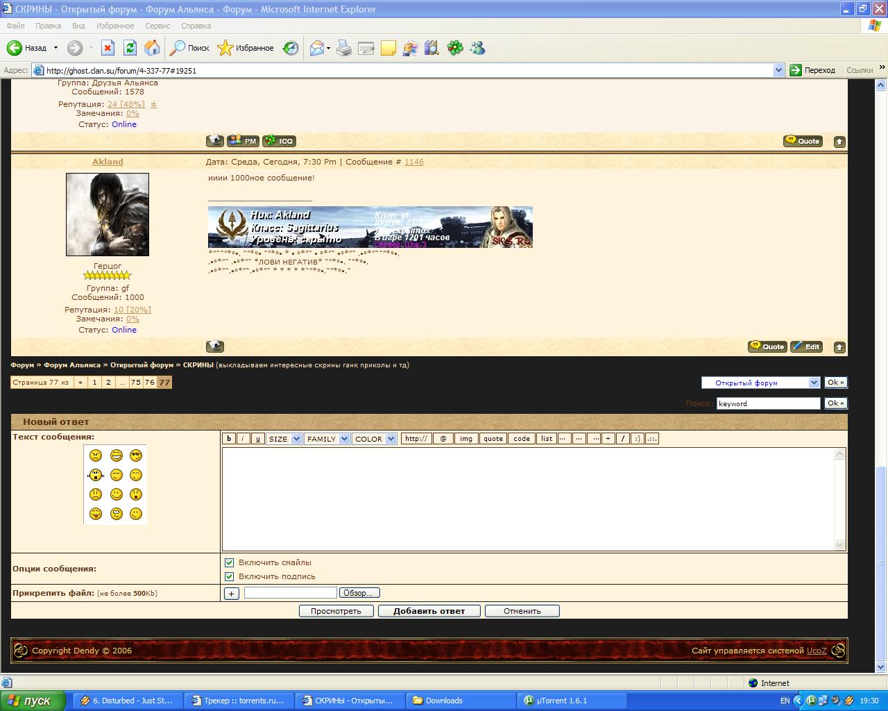Toggle the 'Включить смайлы' checkbox
888x711 pixels.
(230, 562)
